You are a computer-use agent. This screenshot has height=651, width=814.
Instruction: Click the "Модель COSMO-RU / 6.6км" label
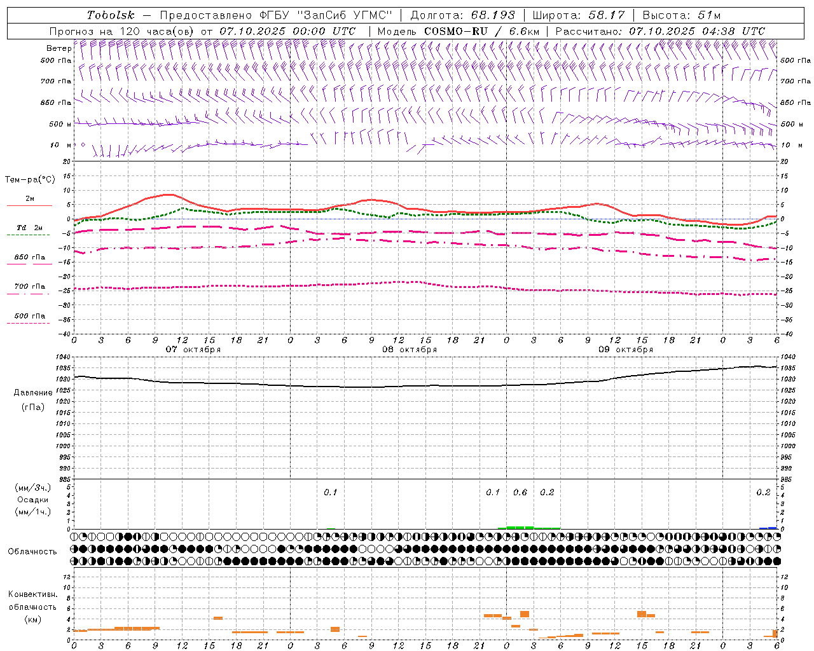[459, 31]
